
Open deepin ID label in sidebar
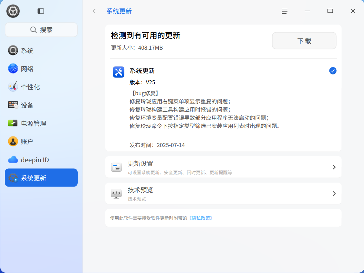coord(35,160)
